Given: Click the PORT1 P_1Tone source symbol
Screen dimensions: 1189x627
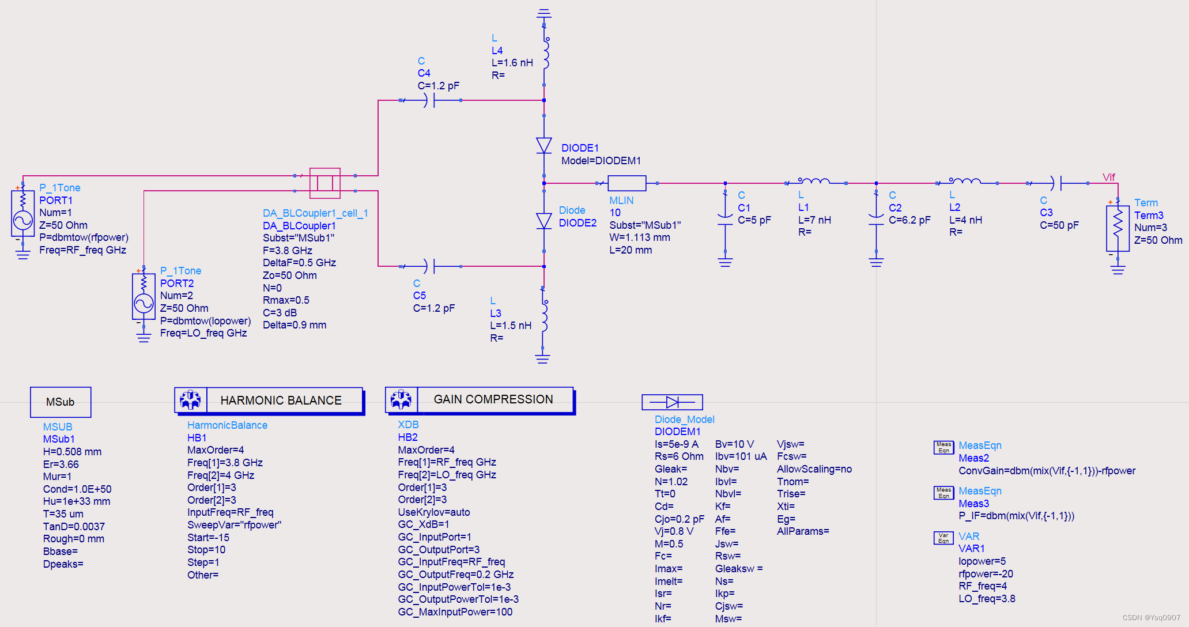Looking at the screenshot, I should tap(23, 214).
